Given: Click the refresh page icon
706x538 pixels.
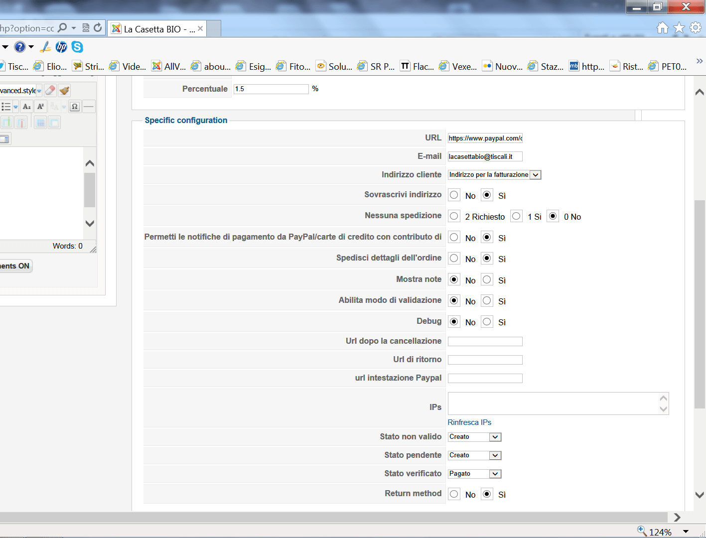Looking at the screenshot, I should point(98,28).
